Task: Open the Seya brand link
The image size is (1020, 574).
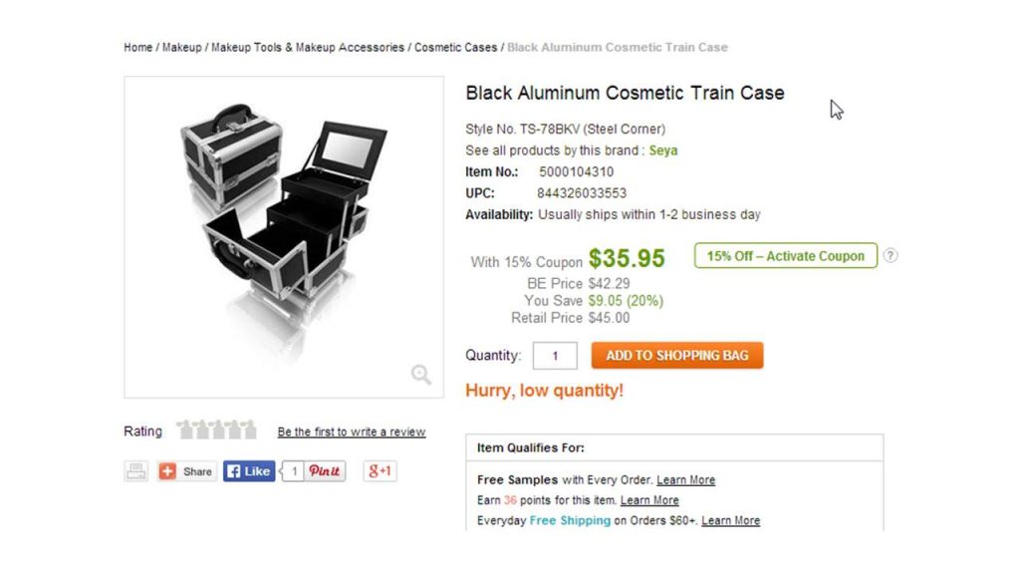Action: [x=662, y=150]
